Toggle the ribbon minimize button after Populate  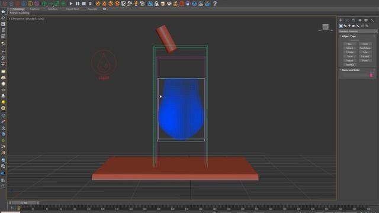(105, 9)
